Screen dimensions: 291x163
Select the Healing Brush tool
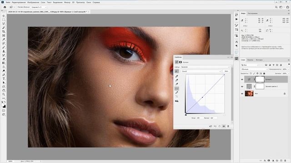pos(4,43)
